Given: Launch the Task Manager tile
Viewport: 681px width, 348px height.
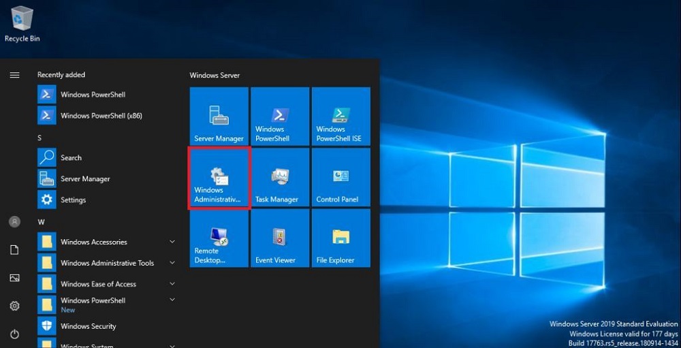Looking at the screenshot, I should [280, 177].
